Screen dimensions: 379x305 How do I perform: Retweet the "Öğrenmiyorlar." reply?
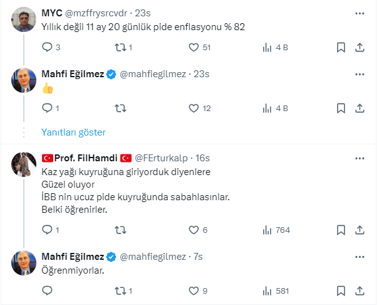tap(120, 291)
